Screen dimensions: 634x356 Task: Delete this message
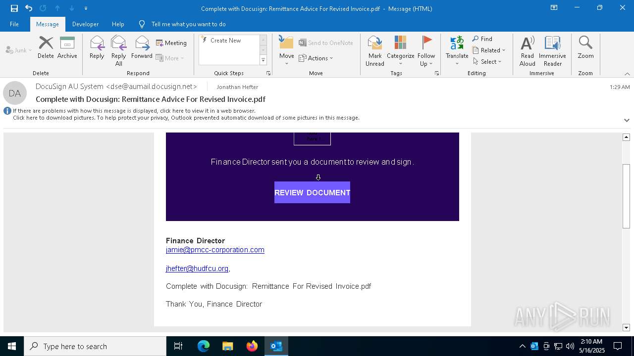tap(46, 47)
